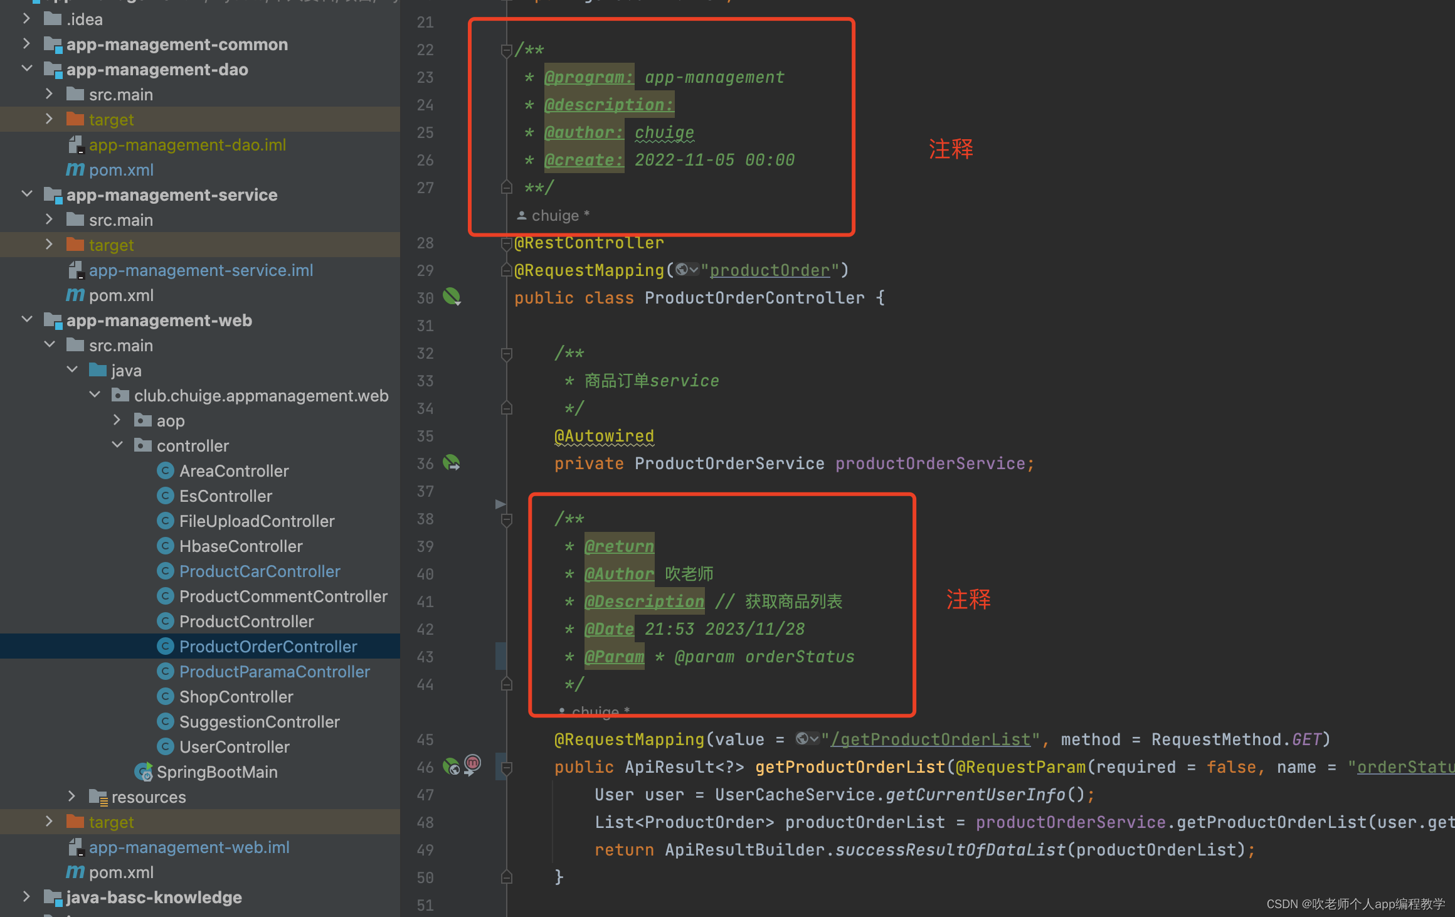Fold the getProductOrderList method body at line 46
Viewport: 1455px width, 917px height.
tap(507, 767)
